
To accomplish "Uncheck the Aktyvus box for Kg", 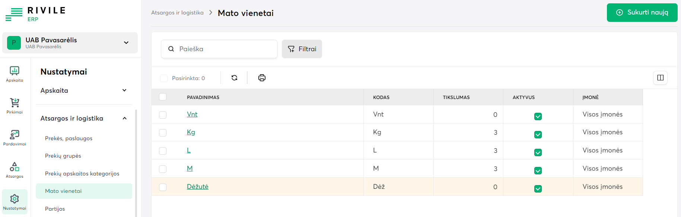I will point(538,135).
